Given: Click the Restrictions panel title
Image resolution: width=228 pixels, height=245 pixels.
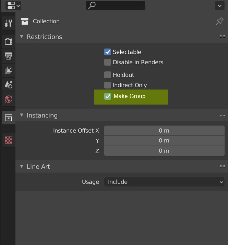Looking at the screenshot, I should 44,37.
